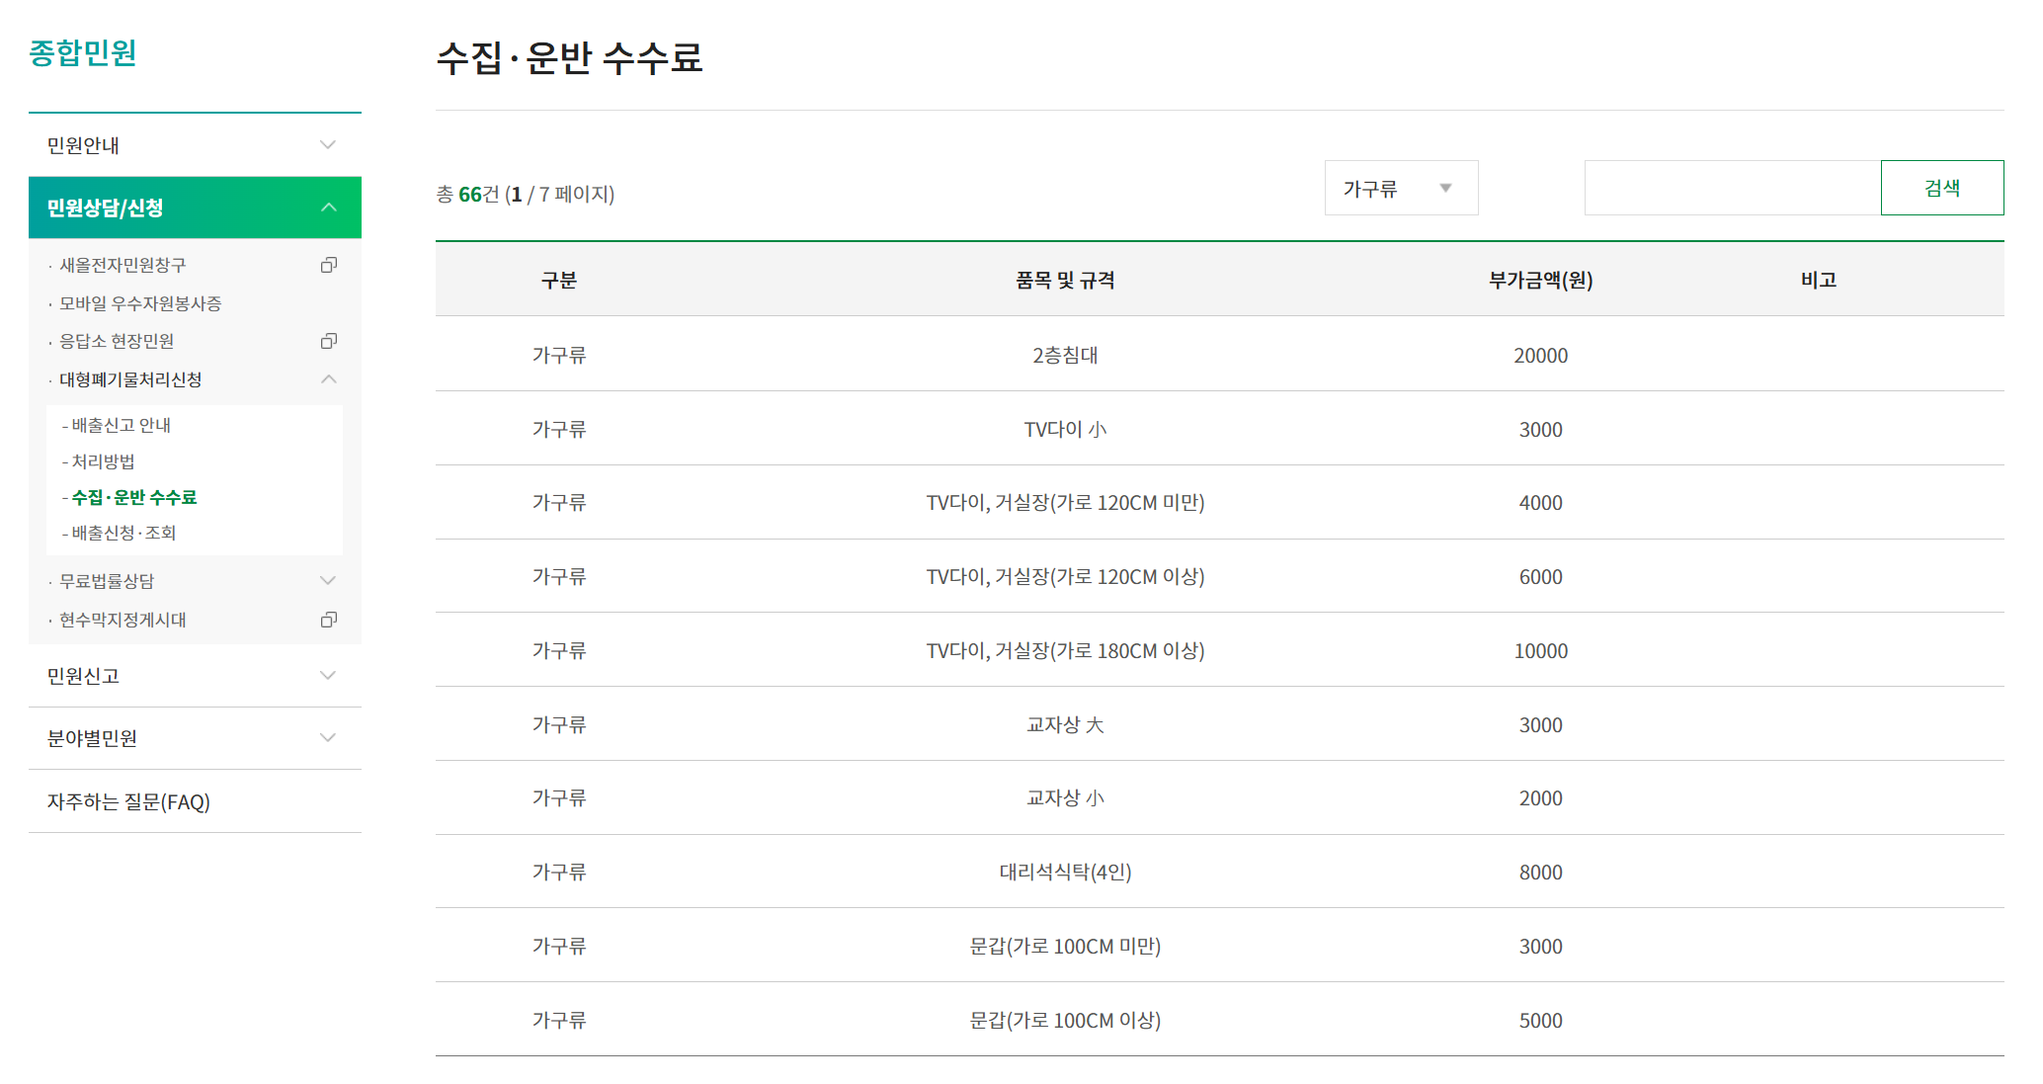This screenshot has height=1084, width=2043.
Task: Open 모바일 우수자원봉사증 menu link
Action: click(x=140, y=303)
